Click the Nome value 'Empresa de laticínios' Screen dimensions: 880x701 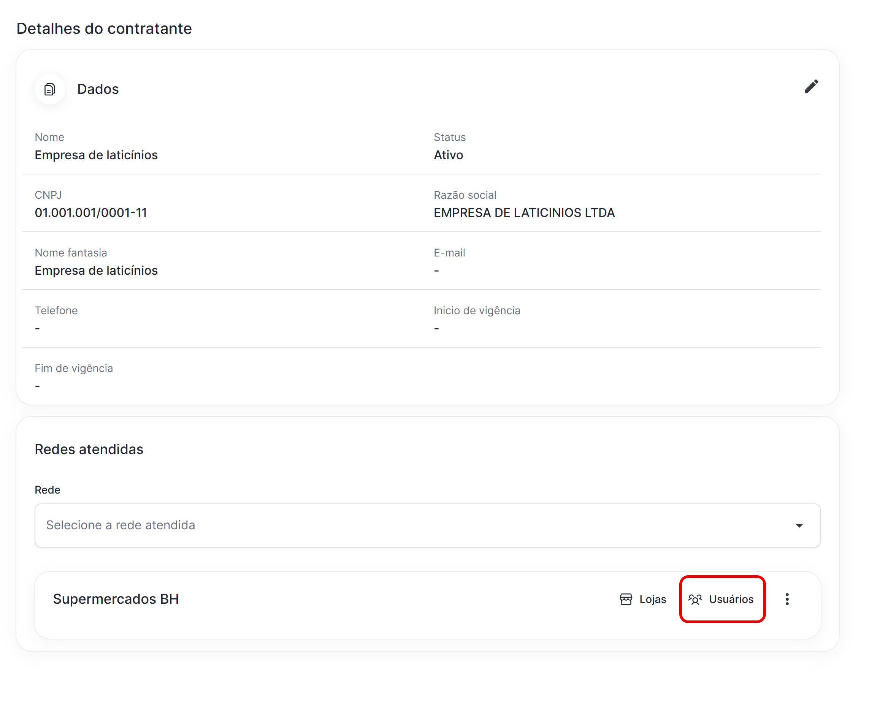click(x=96, y=155)
